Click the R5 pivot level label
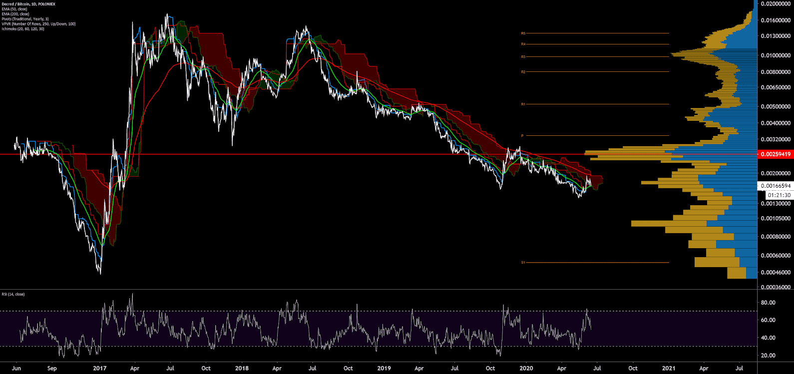 pos(523,33)
